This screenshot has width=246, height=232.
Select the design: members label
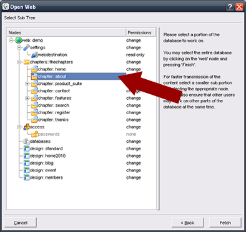(x=46, y=178)
